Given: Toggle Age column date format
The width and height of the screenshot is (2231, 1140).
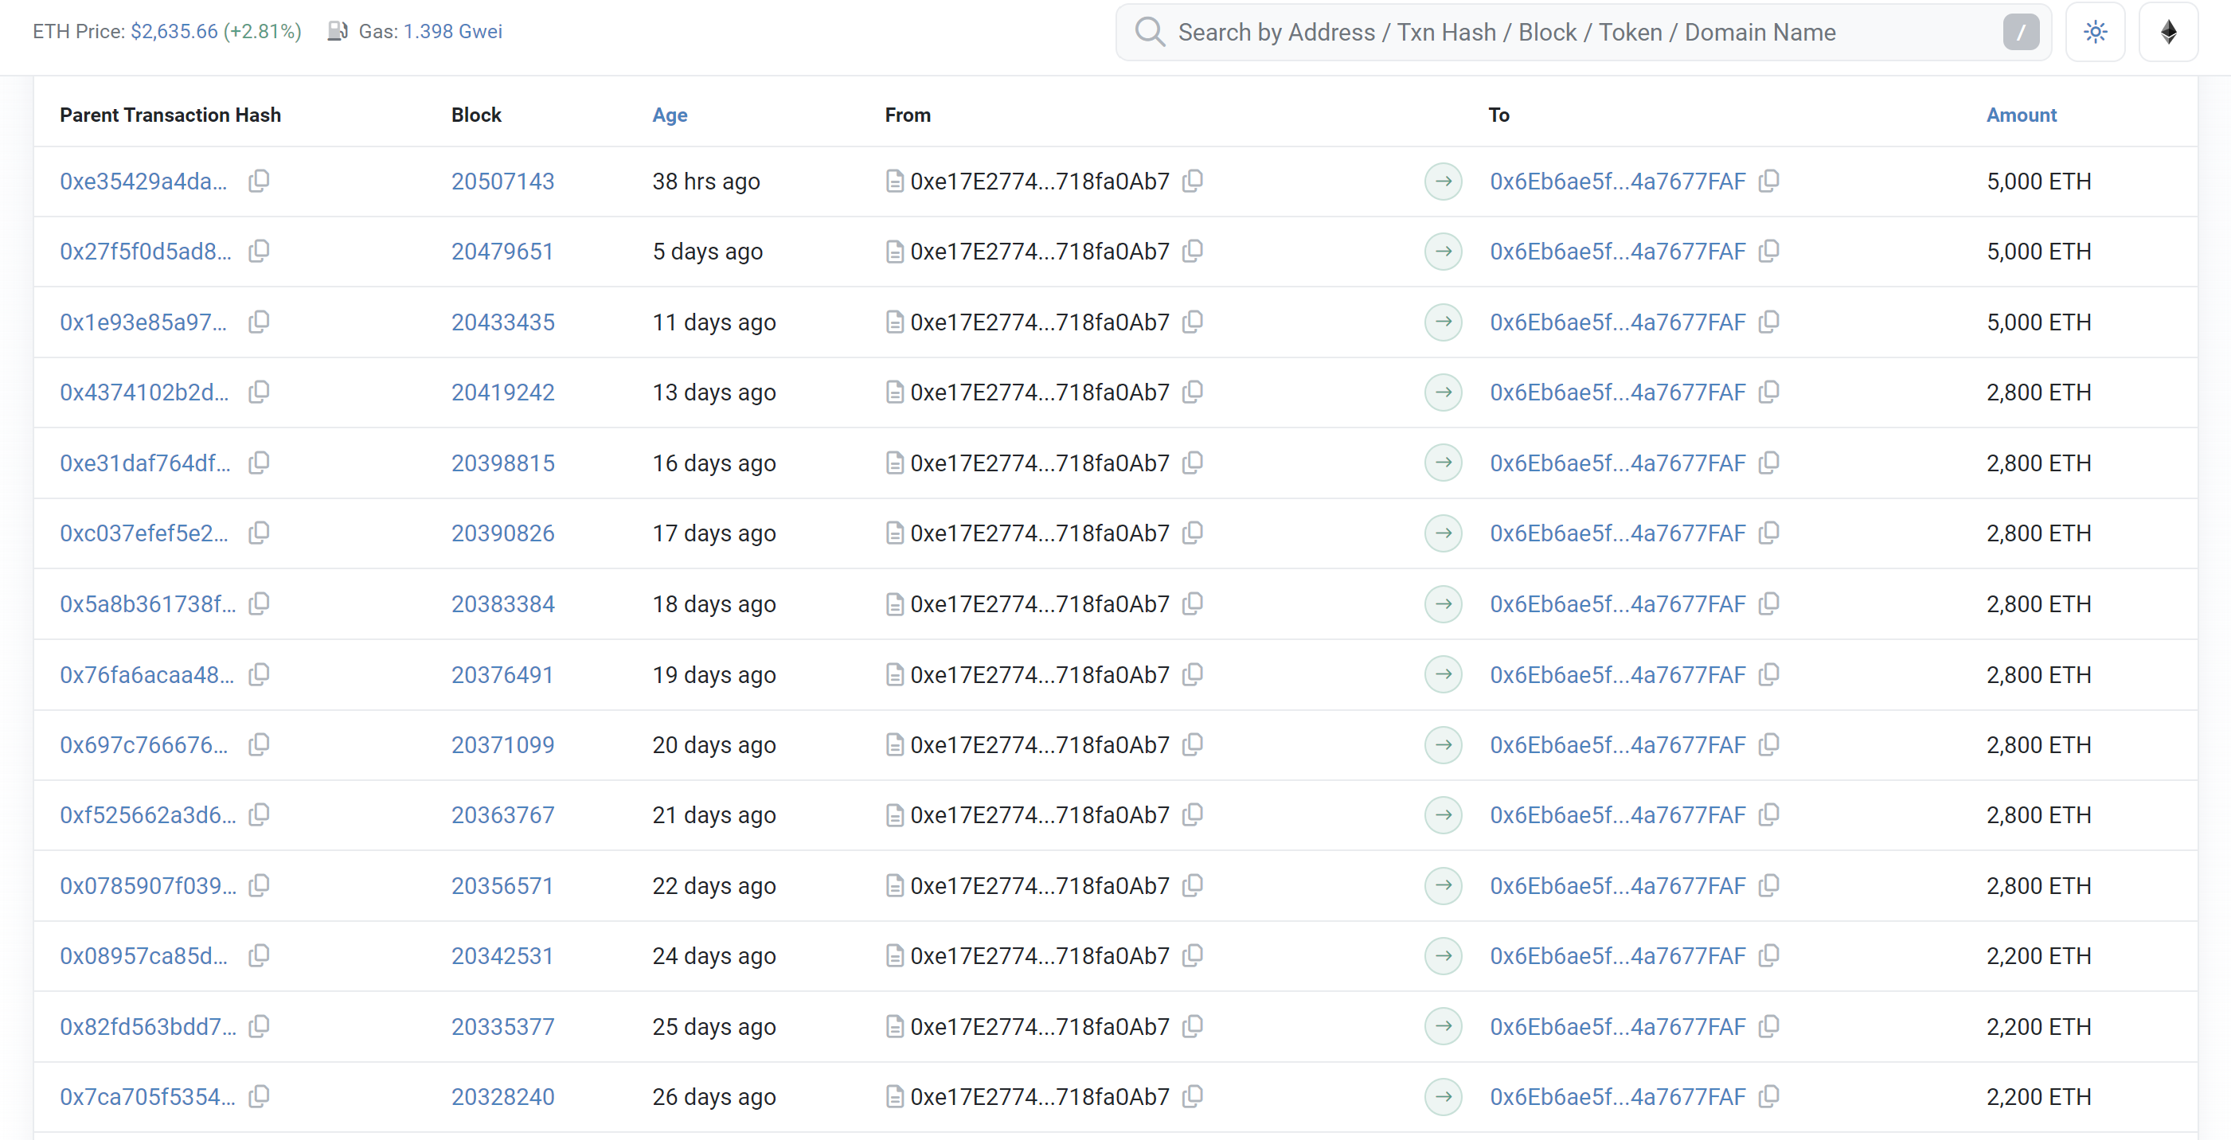Looking at the screenshot, I should 670,115.
